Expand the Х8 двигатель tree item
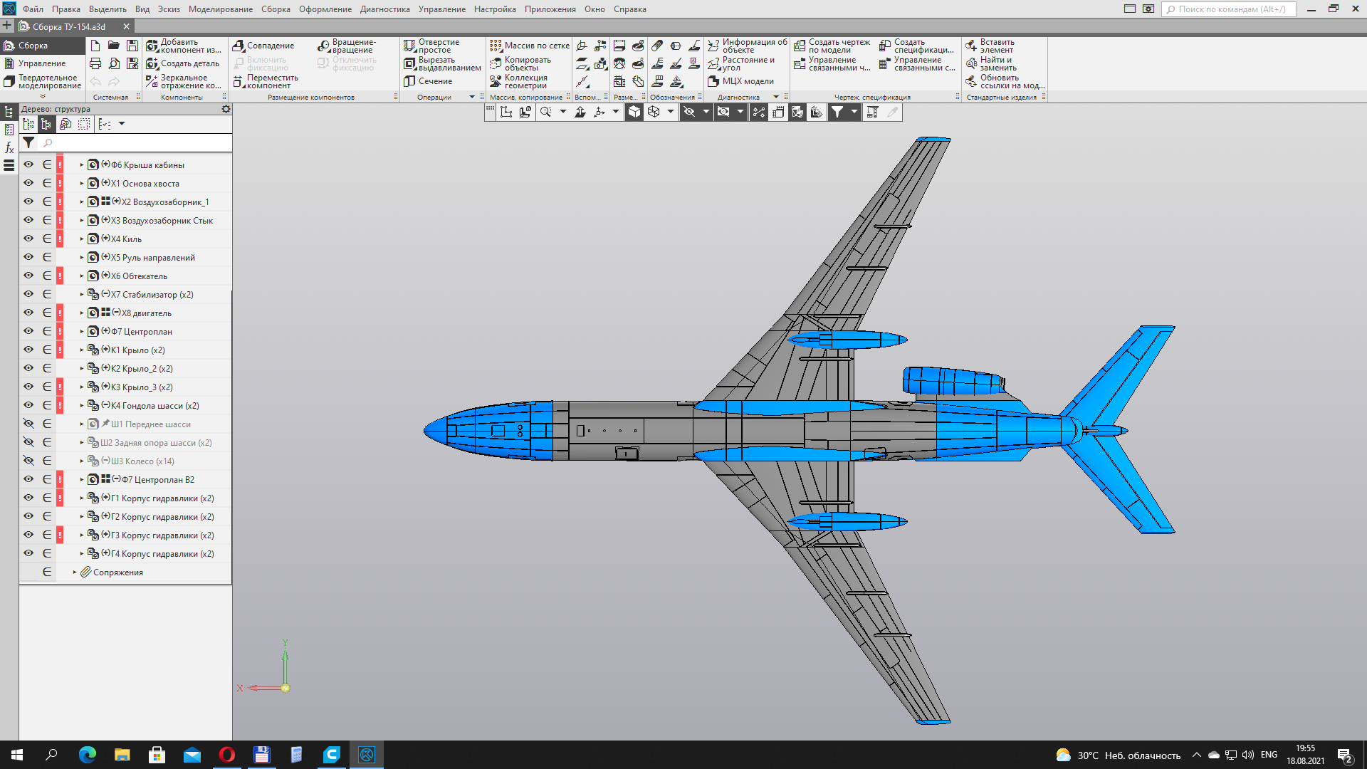Screen dimensions: 1367x769 click(x=81, y=313)
